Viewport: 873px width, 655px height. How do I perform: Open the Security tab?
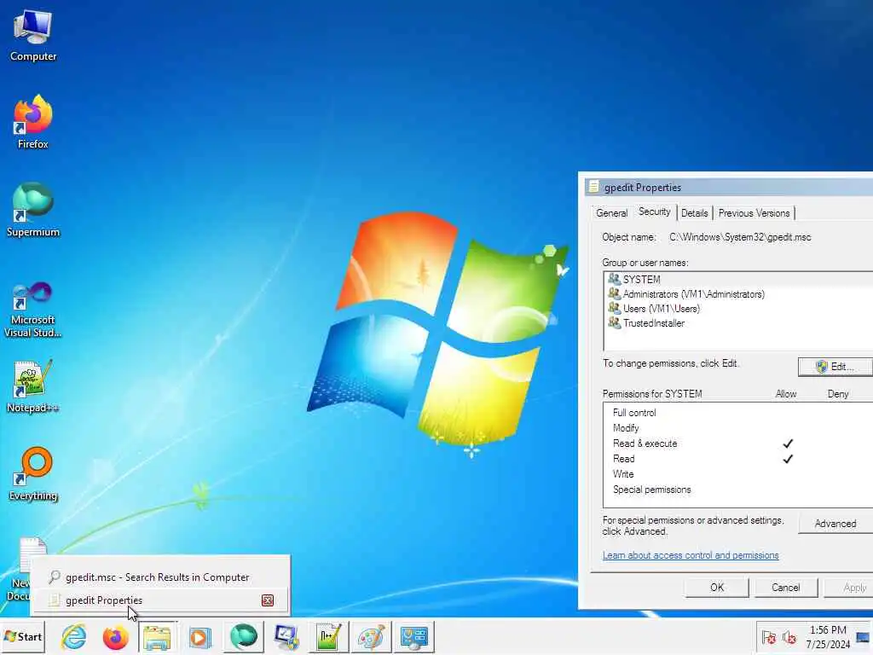click(x=654, y=212)
